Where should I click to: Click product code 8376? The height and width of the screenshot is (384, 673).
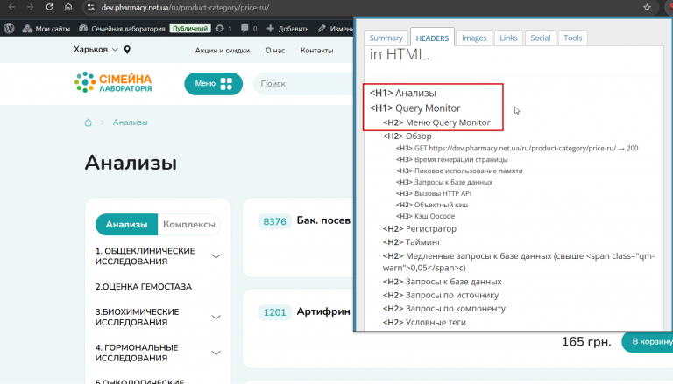[274, 221]
